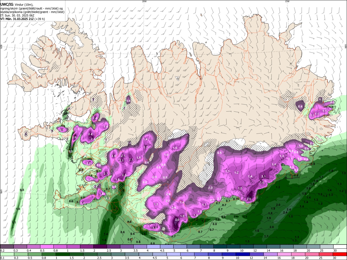Click the "IT: Sun. 30. 03. 2025 06Z" text
Image resolution: width=347 pixels, height=260 pixels.
point(17,15)
